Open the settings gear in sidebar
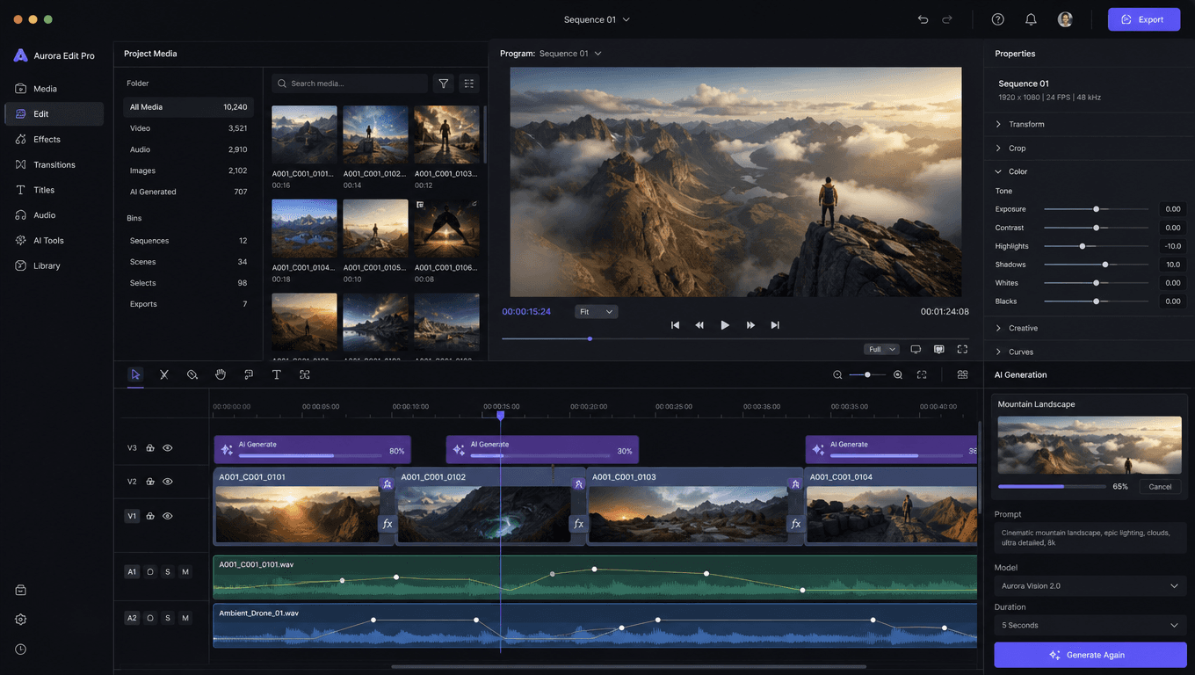Image resolution: width=1195 pixels, height=675 pixels. (x=21, y=619)
